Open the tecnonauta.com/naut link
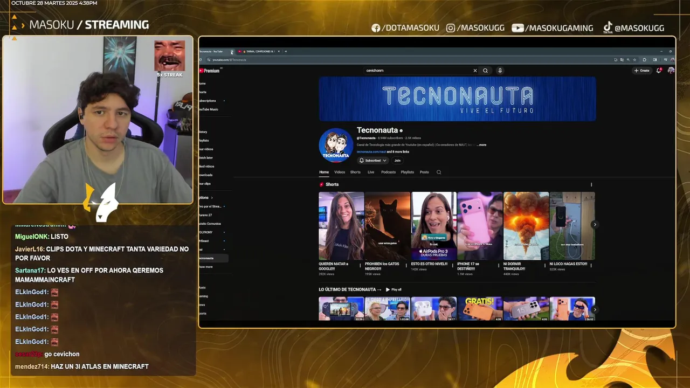This screenshot has height=388, width=690. [371, 152]
